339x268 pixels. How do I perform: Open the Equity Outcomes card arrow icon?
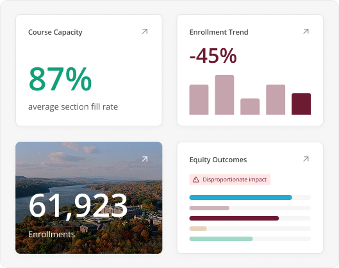[x=306, y=159]
